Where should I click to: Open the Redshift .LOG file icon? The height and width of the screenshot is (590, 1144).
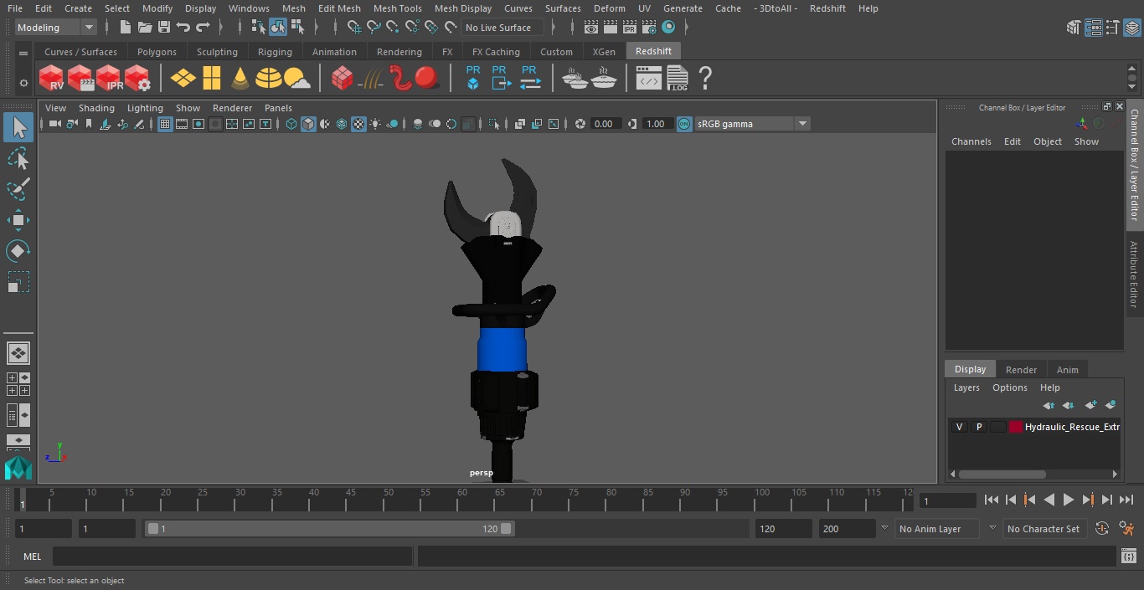coord(678,79)
